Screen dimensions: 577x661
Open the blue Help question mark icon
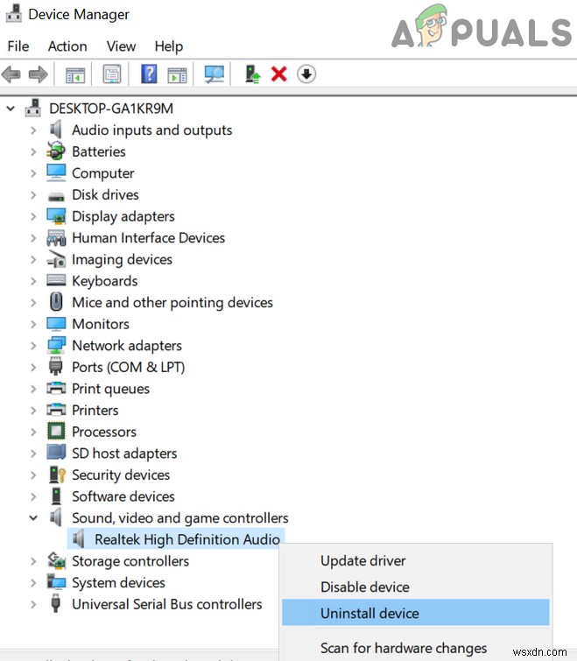tap(149, 74)
